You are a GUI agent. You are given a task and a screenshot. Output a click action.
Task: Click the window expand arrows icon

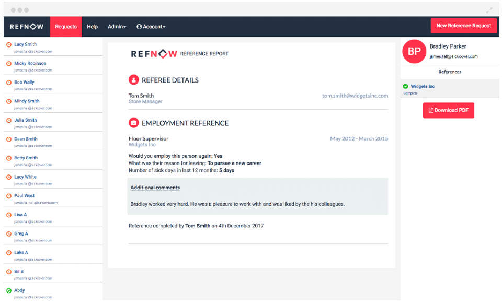pos(489,10)
